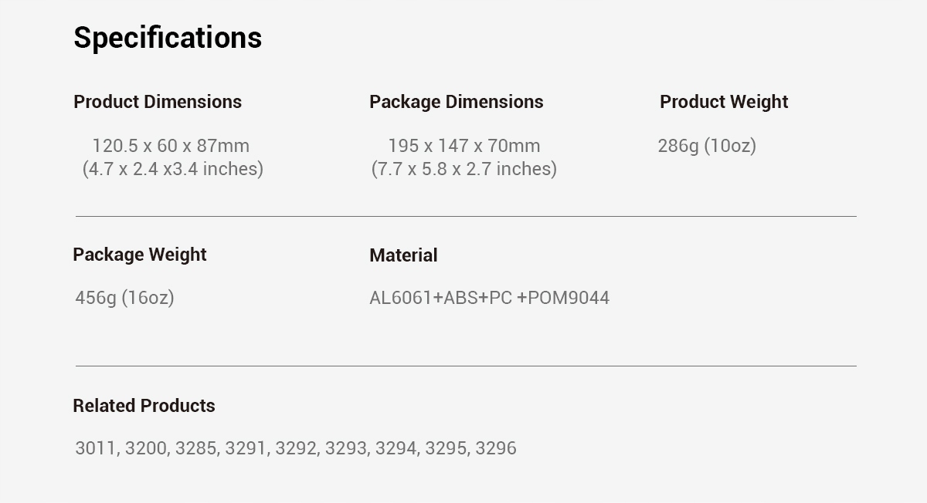Open related product 3011
This screenshot has height=503, width=927.
(95, 448)
